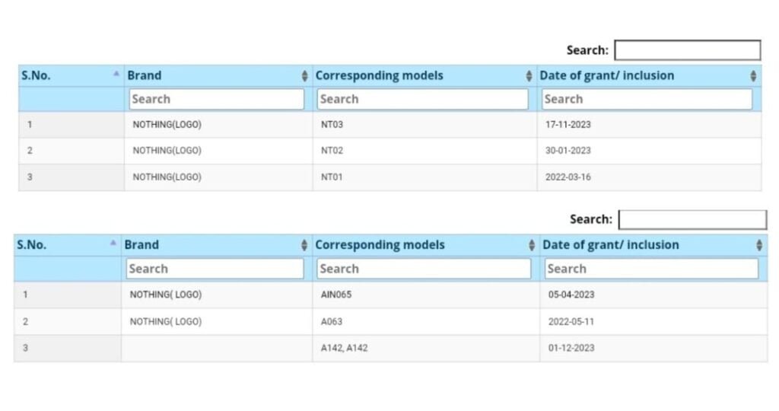Click the lower table's global Search box
The width and height of the screenshot is (779, 411).
pos(692,220)
